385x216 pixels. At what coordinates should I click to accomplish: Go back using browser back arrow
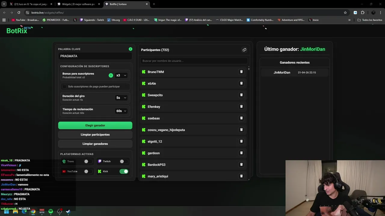[x=4, y=13]
